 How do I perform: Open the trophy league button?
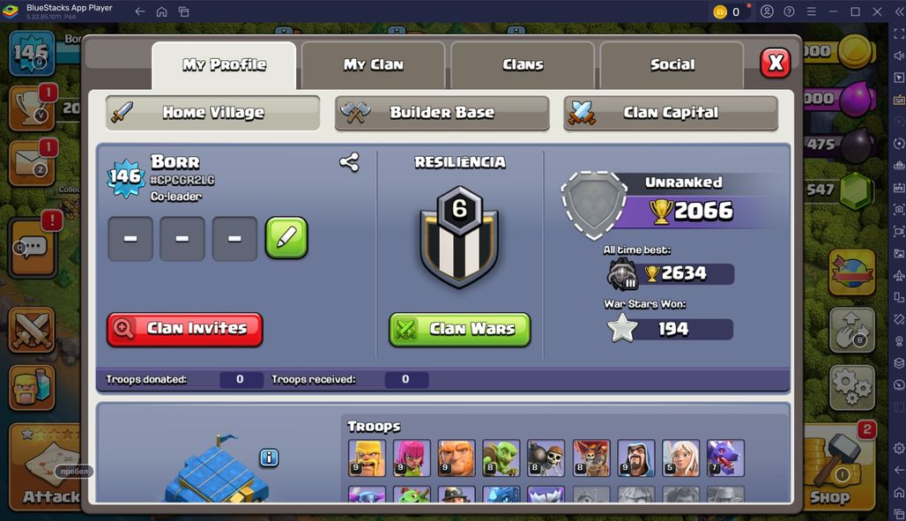[x=33, y=108]
